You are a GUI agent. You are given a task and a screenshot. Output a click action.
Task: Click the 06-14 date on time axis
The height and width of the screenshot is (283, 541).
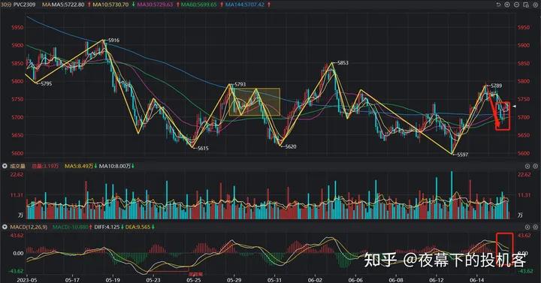[x=476, y=280]
